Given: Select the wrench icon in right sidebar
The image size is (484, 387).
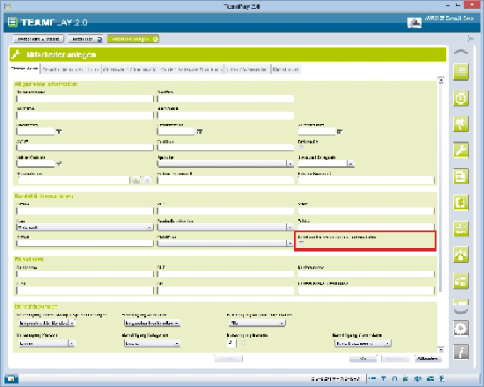Looking at the screenshot, I should pyautogui.click(x=461, y=150).
